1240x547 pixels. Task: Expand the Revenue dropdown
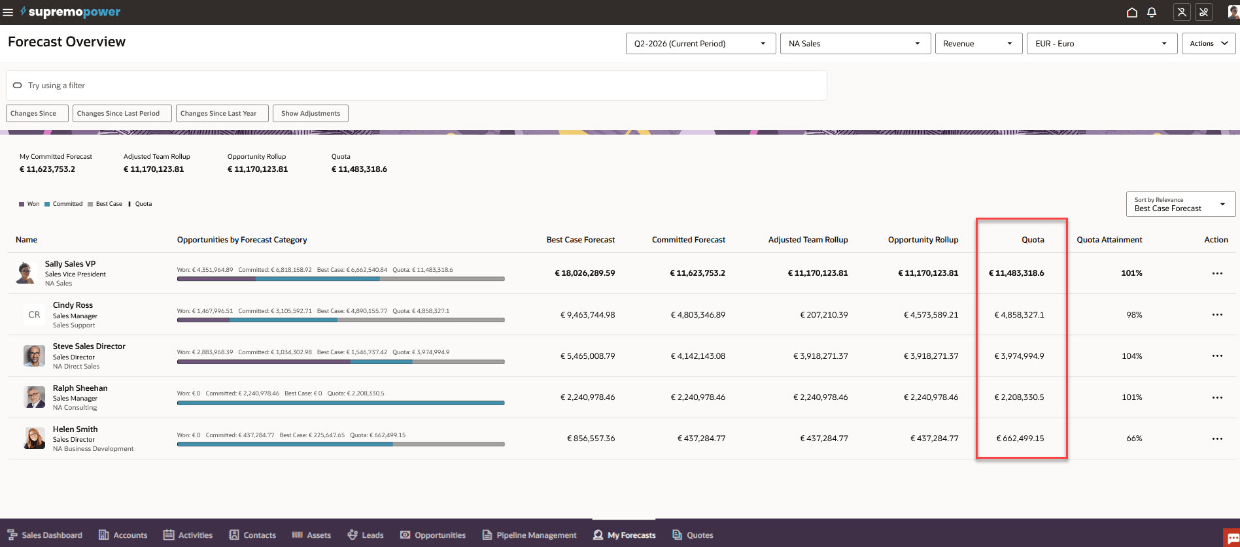[x=978, y=44]
